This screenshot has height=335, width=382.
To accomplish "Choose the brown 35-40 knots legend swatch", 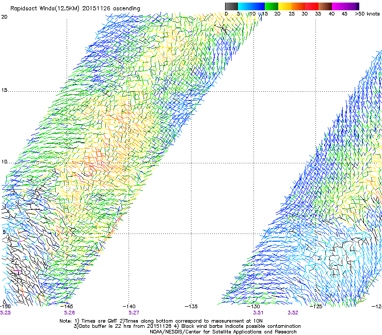I will coord(325,6).
